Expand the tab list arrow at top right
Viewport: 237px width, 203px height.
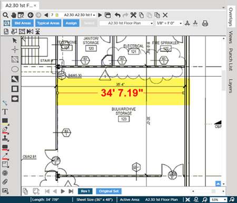click(223, 7)
